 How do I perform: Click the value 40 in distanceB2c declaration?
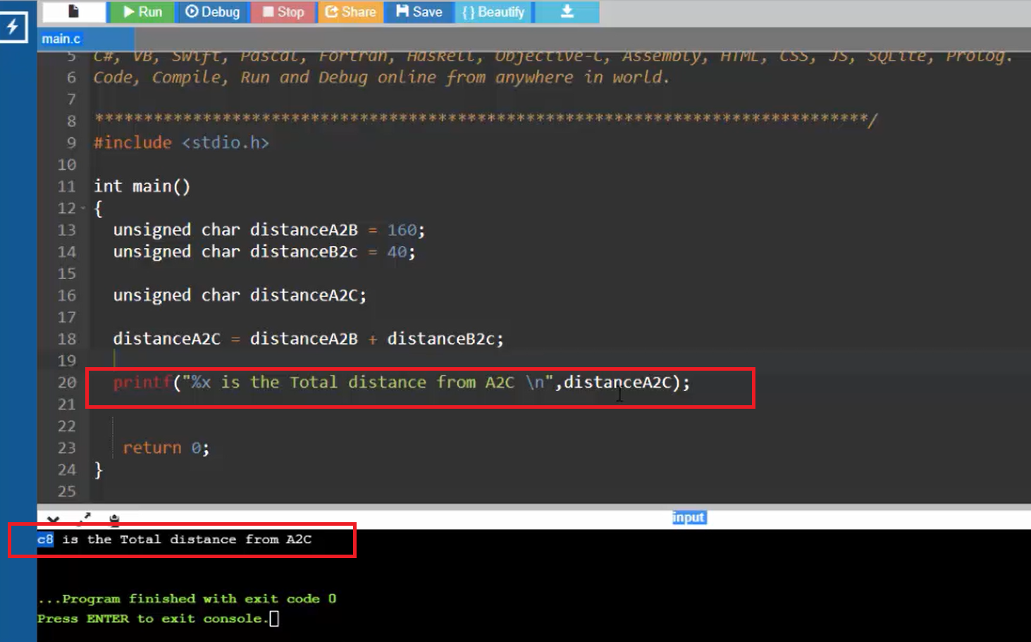[397, 252]
